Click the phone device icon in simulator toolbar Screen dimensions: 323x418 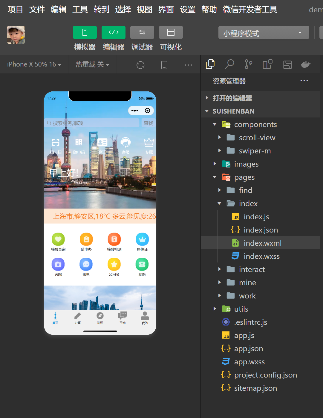tap(164, 65)
